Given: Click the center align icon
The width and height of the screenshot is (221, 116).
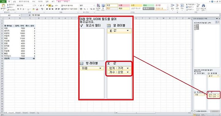Looking at the screenshot, I should coord(50,9).
